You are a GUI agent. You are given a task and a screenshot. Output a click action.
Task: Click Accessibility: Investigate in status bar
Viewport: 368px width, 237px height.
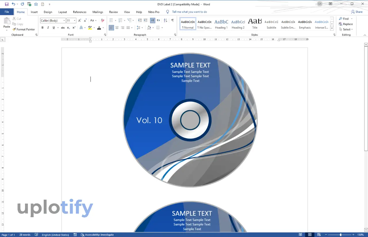[97, 235]
